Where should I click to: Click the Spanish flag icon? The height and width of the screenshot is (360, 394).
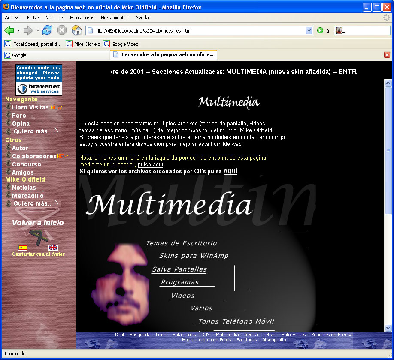tap(23, 248)
